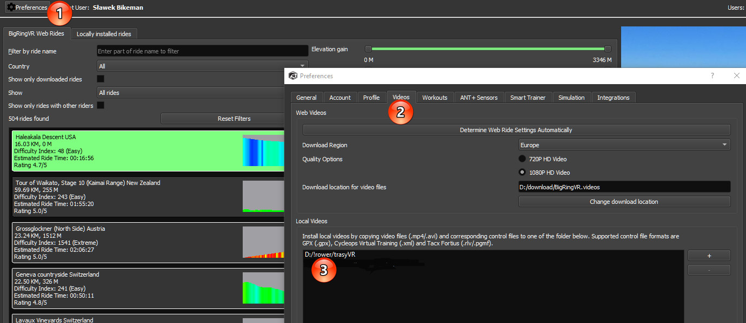
Task: Open the ANT+ Sensors tab
Action: coord(479,97)
